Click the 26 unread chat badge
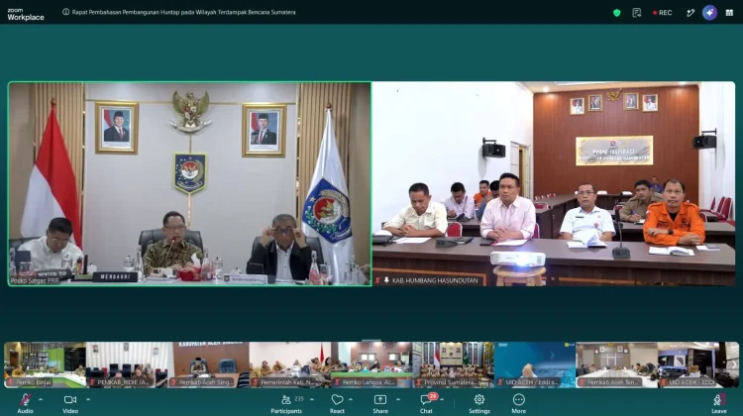Image resolution: width=743 pixels, height=416 pixels. tap(433, 395)
